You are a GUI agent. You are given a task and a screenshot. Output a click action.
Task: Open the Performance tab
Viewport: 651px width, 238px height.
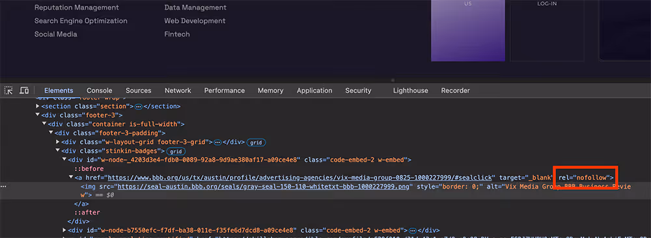(x=224, y=90)
